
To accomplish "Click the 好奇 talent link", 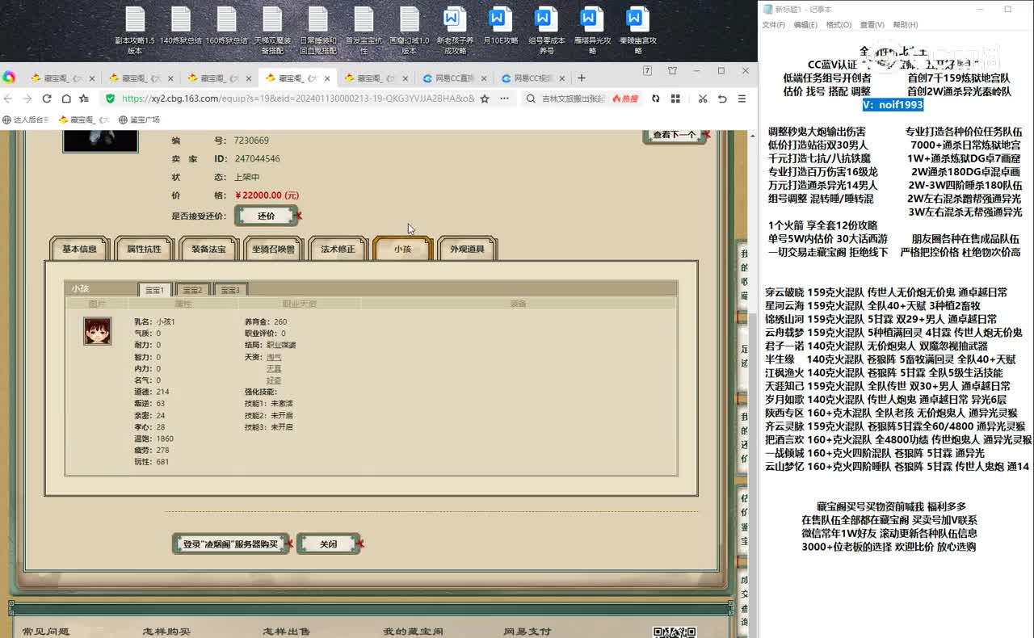I will (274, 380).
